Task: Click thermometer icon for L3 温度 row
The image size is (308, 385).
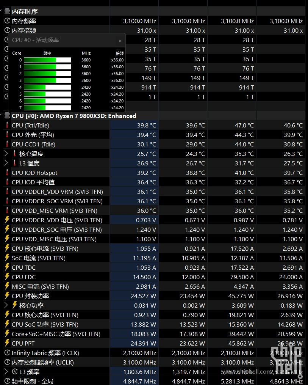Action: click(15, 163)
